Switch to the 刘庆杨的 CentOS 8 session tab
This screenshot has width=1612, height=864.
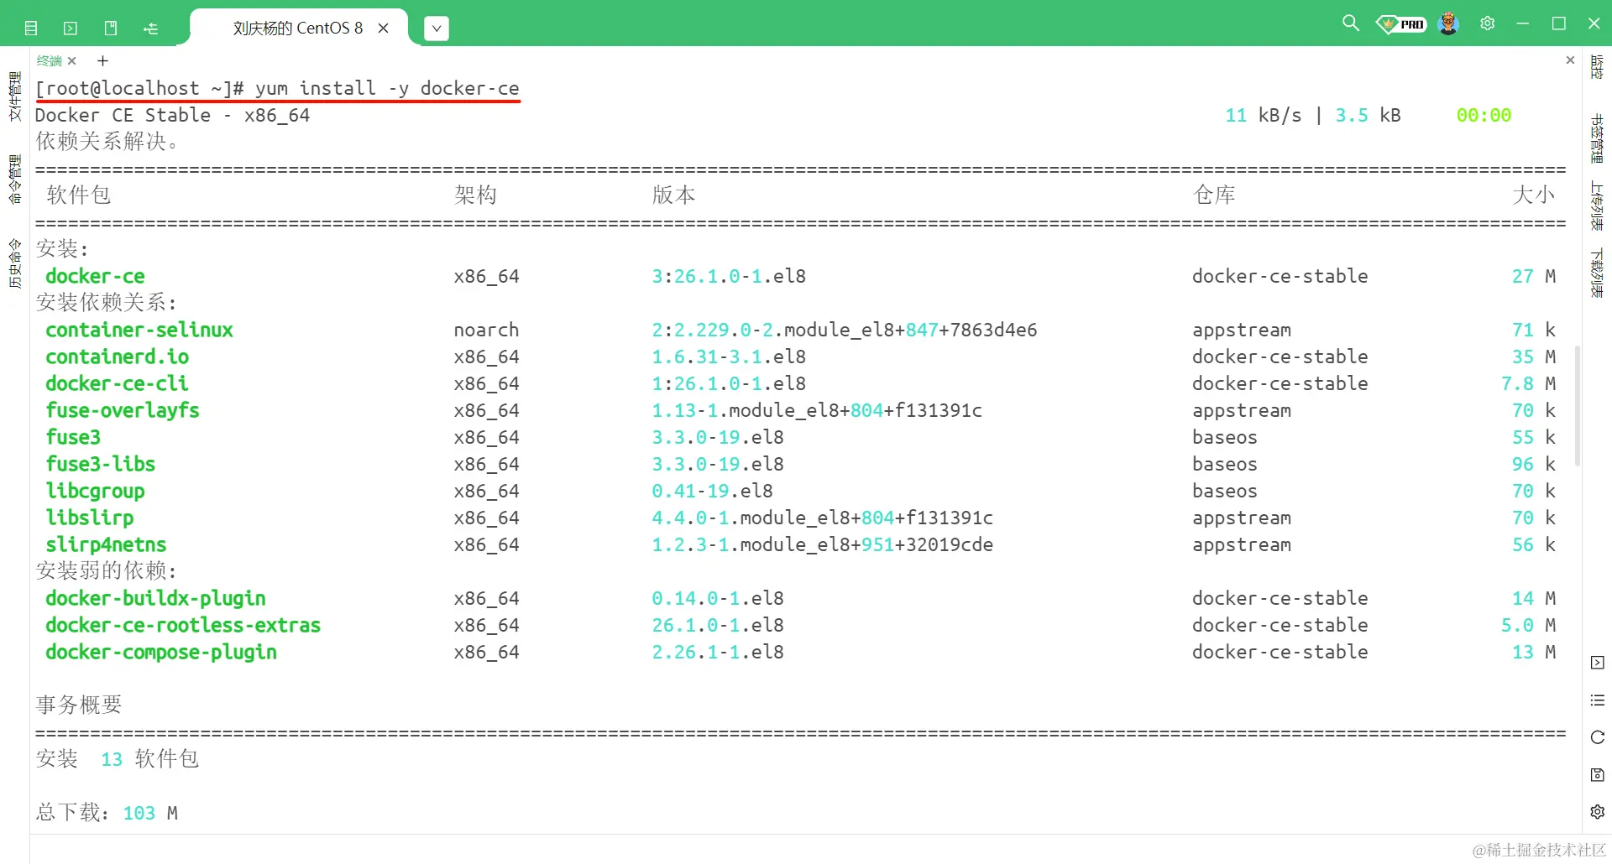[298, 28]
